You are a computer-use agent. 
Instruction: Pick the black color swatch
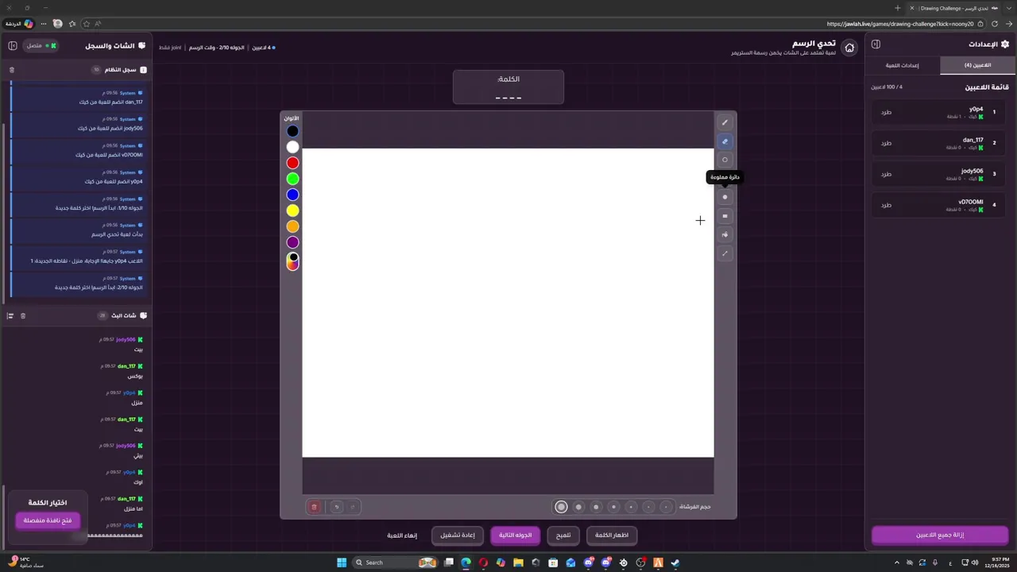pyautogui.click(x=293, y=131)
